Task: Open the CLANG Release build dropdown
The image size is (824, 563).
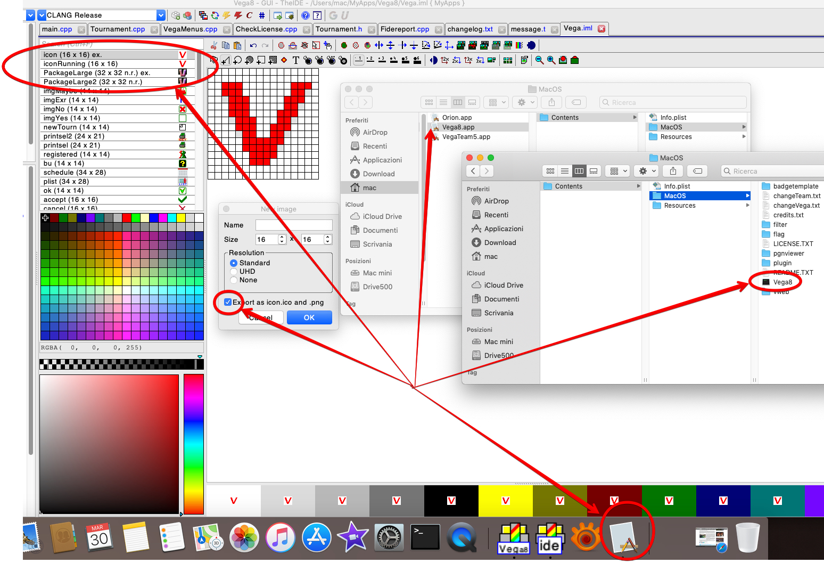Action: coord(161,15)
